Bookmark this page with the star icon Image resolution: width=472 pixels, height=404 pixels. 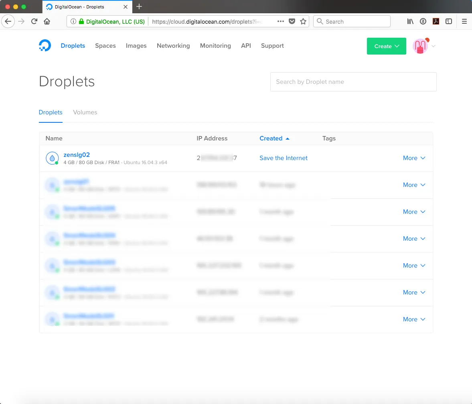[303, 21]
